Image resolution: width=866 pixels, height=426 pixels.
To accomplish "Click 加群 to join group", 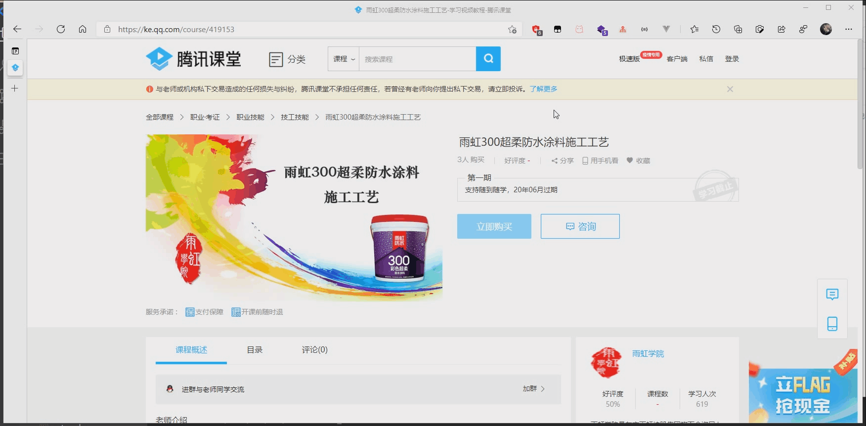I will point(534,389).
